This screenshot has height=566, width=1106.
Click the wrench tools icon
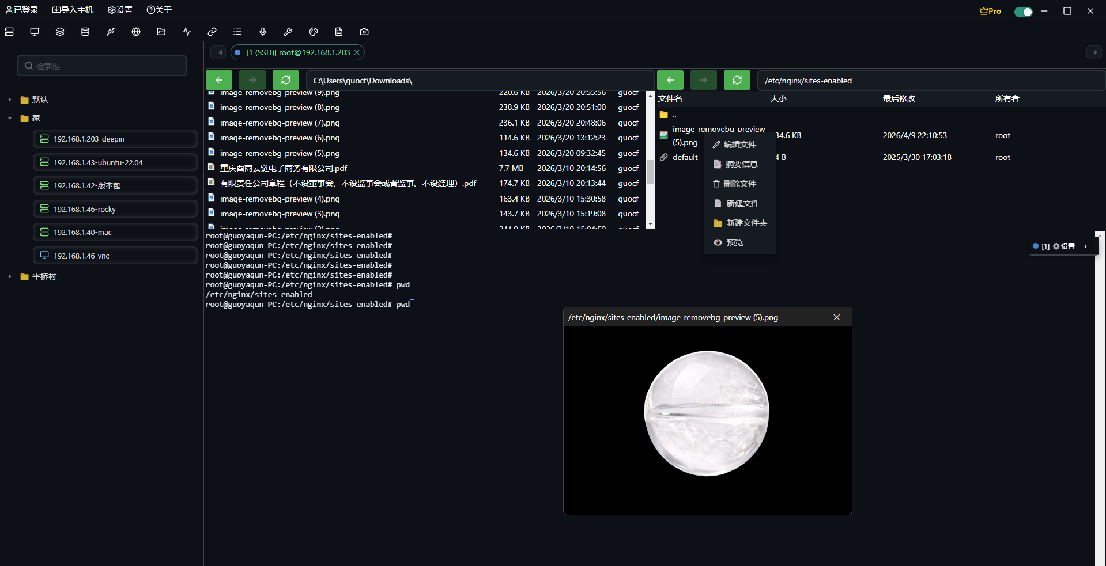point(288,32)
